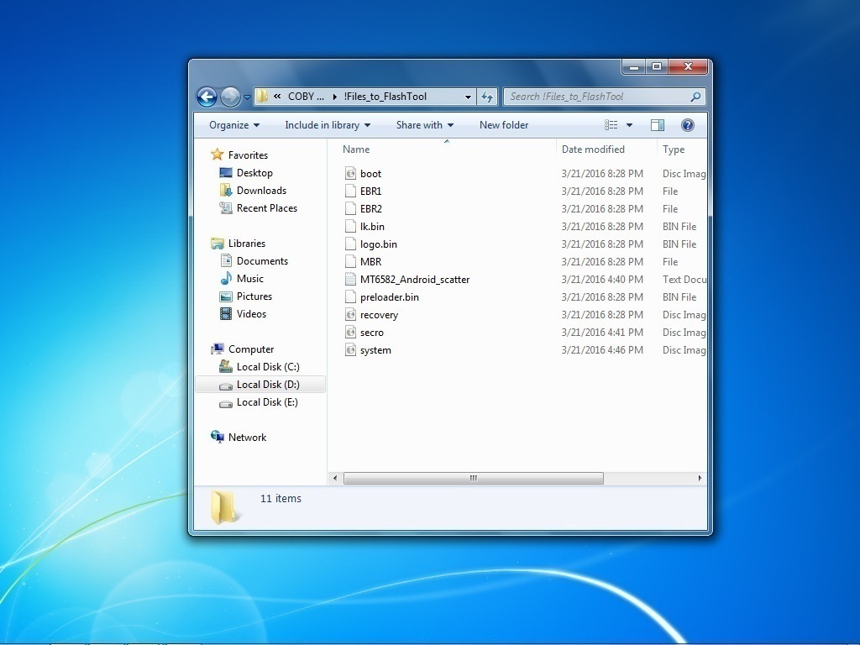Screen dimensions: 860x645
Task: Select the file name "preloader.bin"
Action: [x=390, y=297]
